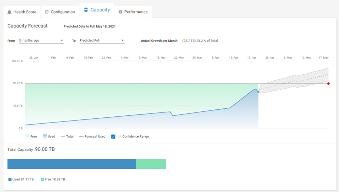This screenshot has width=339, height=192.
Task: Click the Forecast Used legend label
Action: pyautogui.click(x=95, y=136)
